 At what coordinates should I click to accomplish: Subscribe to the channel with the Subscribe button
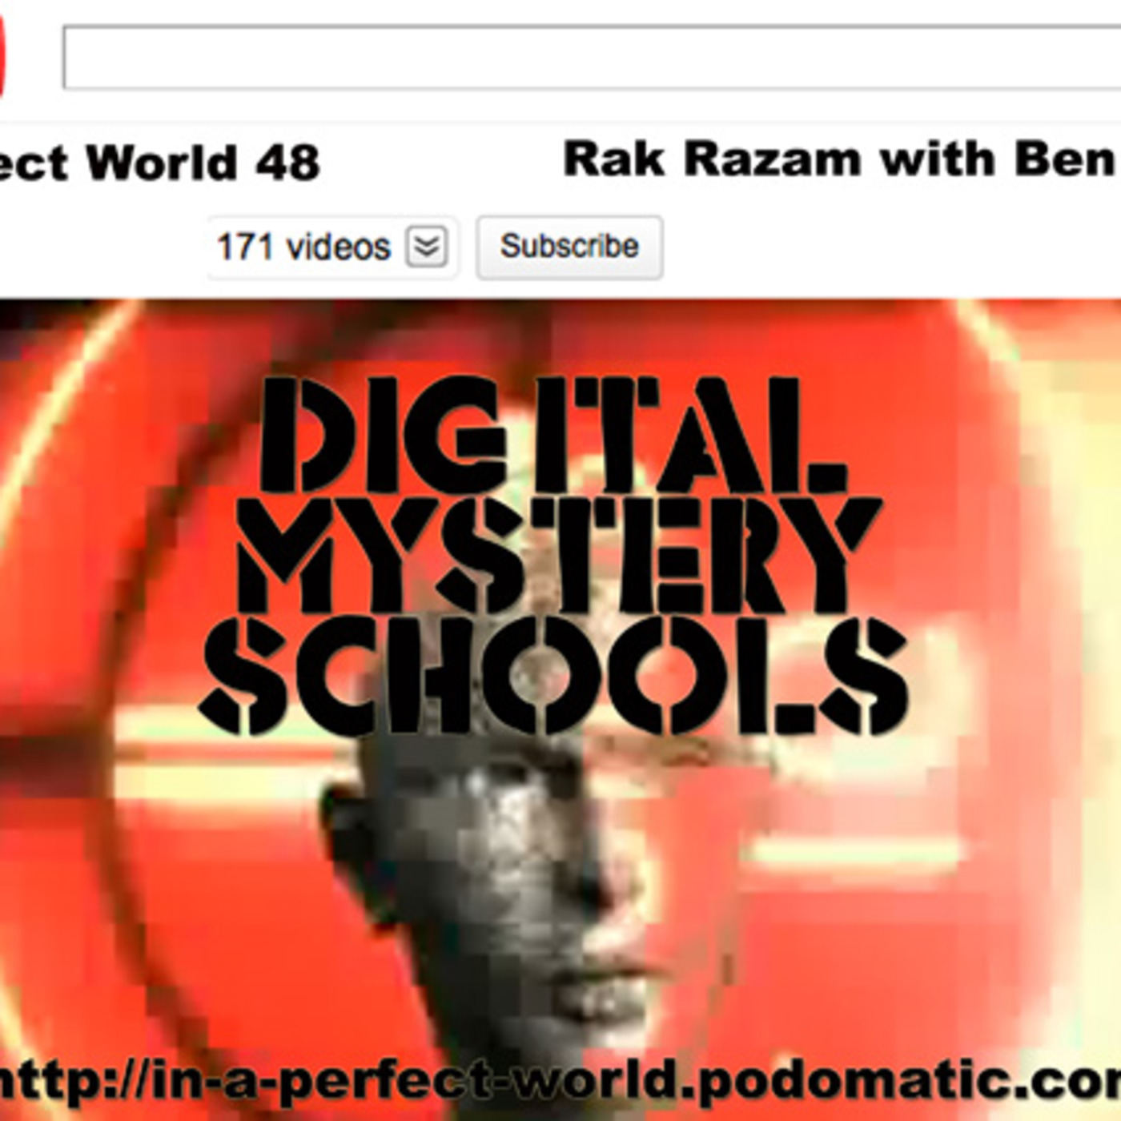pyautogui.click(x=569, y=247)
